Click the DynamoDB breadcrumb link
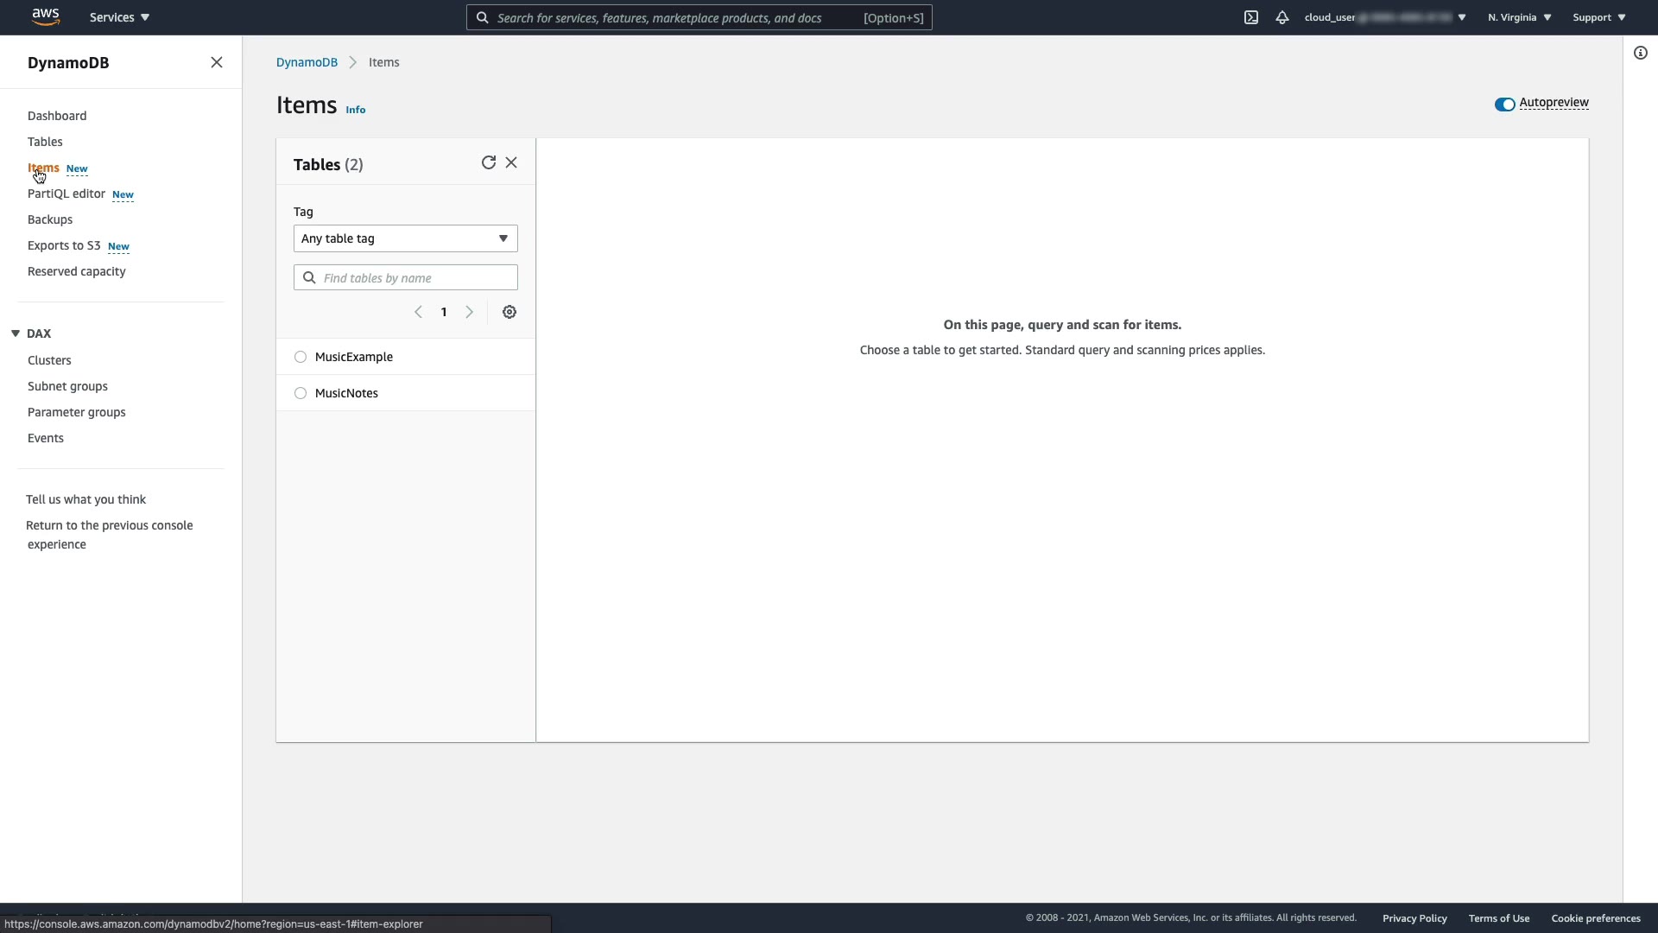 [x=307, y=62]
